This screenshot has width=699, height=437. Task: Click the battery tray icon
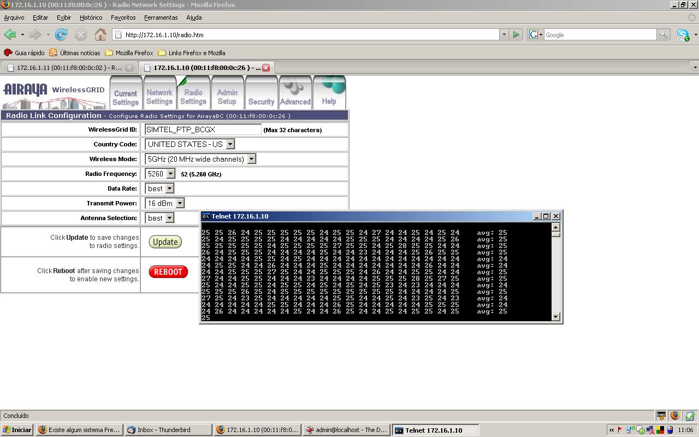[670, 430]
